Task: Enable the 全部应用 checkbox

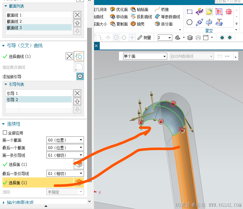Action: pos(5,133)
